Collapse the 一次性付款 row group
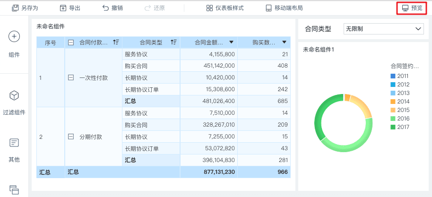Viewport: 432px width, 197px height. pyautogui.click(x=71, y=77)
